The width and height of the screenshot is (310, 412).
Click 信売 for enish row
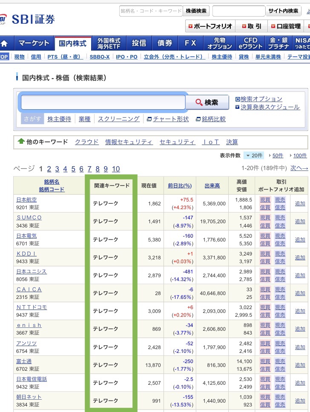click(x=280, y=332)
